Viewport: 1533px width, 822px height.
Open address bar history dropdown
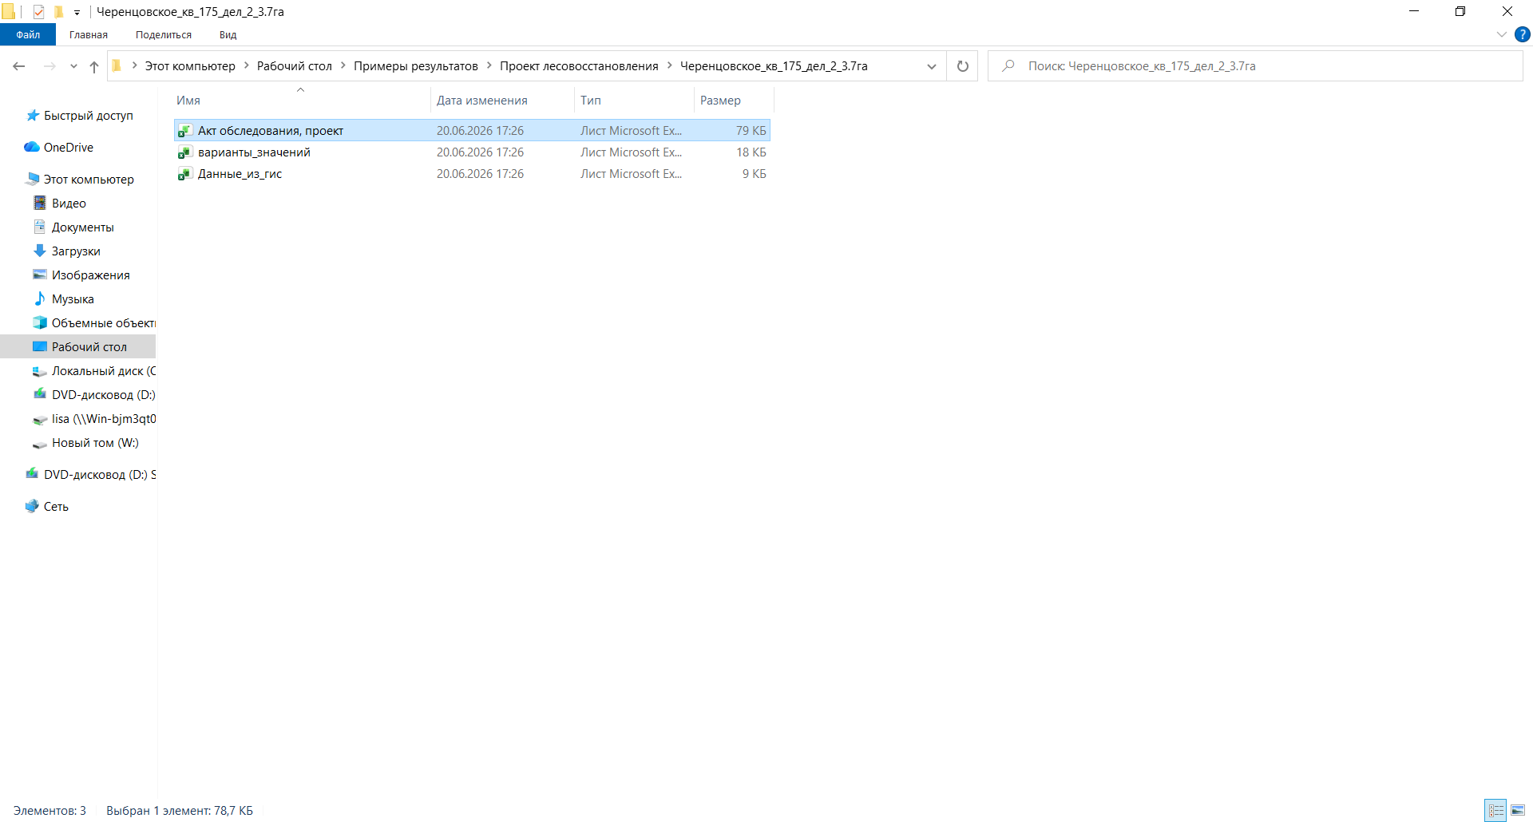point(931,66)
